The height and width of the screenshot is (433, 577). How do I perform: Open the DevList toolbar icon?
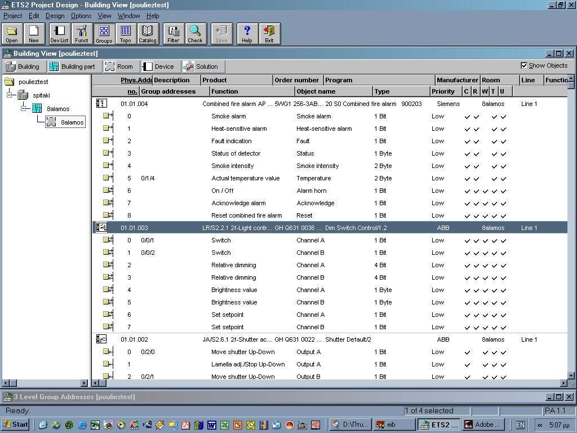tap(59, 34)
